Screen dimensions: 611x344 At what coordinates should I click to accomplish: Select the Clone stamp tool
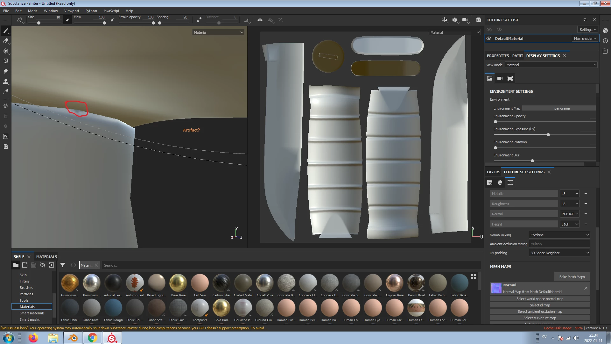click(x=5, y=82)
